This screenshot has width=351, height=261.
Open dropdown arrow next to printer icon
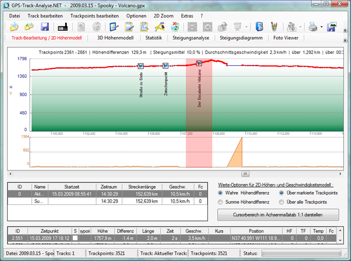[321, 27]
